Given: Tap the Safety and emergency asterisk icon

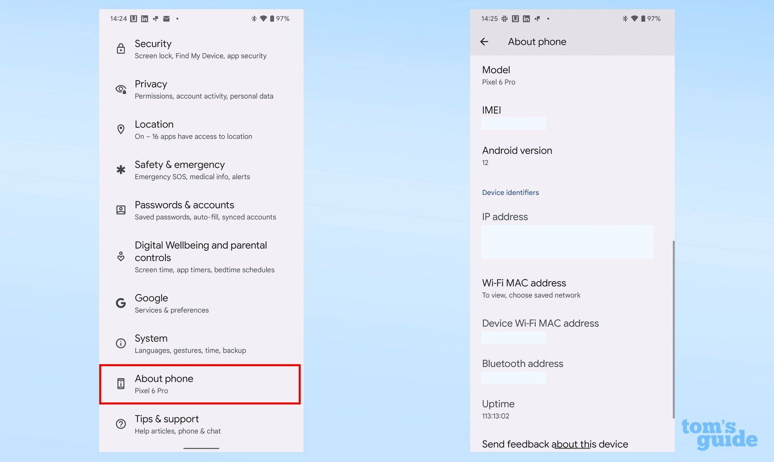Looking at the screenshot, I should (121, 169).
